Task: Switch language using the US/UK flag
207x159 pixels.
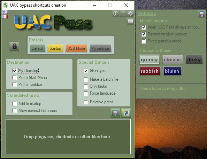Action: (5, 12)
